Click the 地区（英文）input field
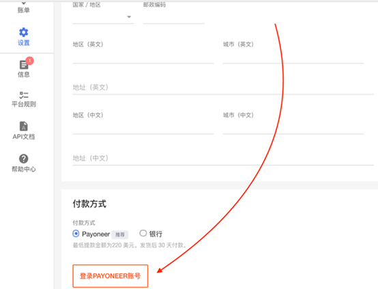The width and height of the screenshot is (378, 289). pos(143,57)
